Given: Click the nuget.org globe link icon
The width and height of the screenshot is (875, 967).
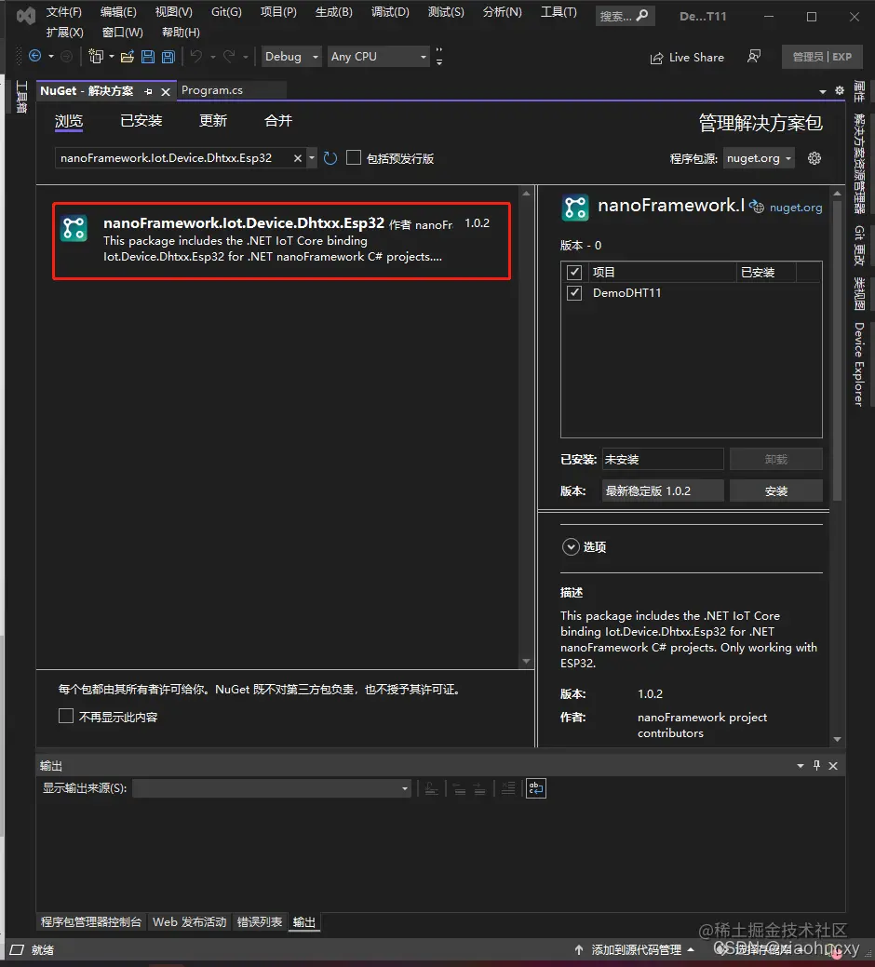Looking at the screenshot, I should click(757, 208).
